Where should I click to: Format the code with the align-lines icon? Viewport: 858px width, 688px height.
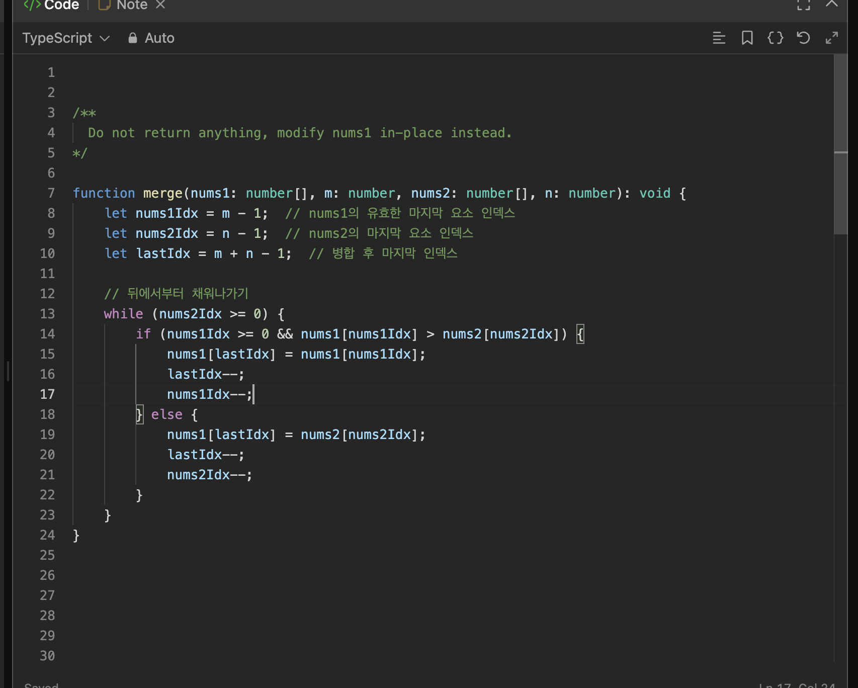click(719, 38)
